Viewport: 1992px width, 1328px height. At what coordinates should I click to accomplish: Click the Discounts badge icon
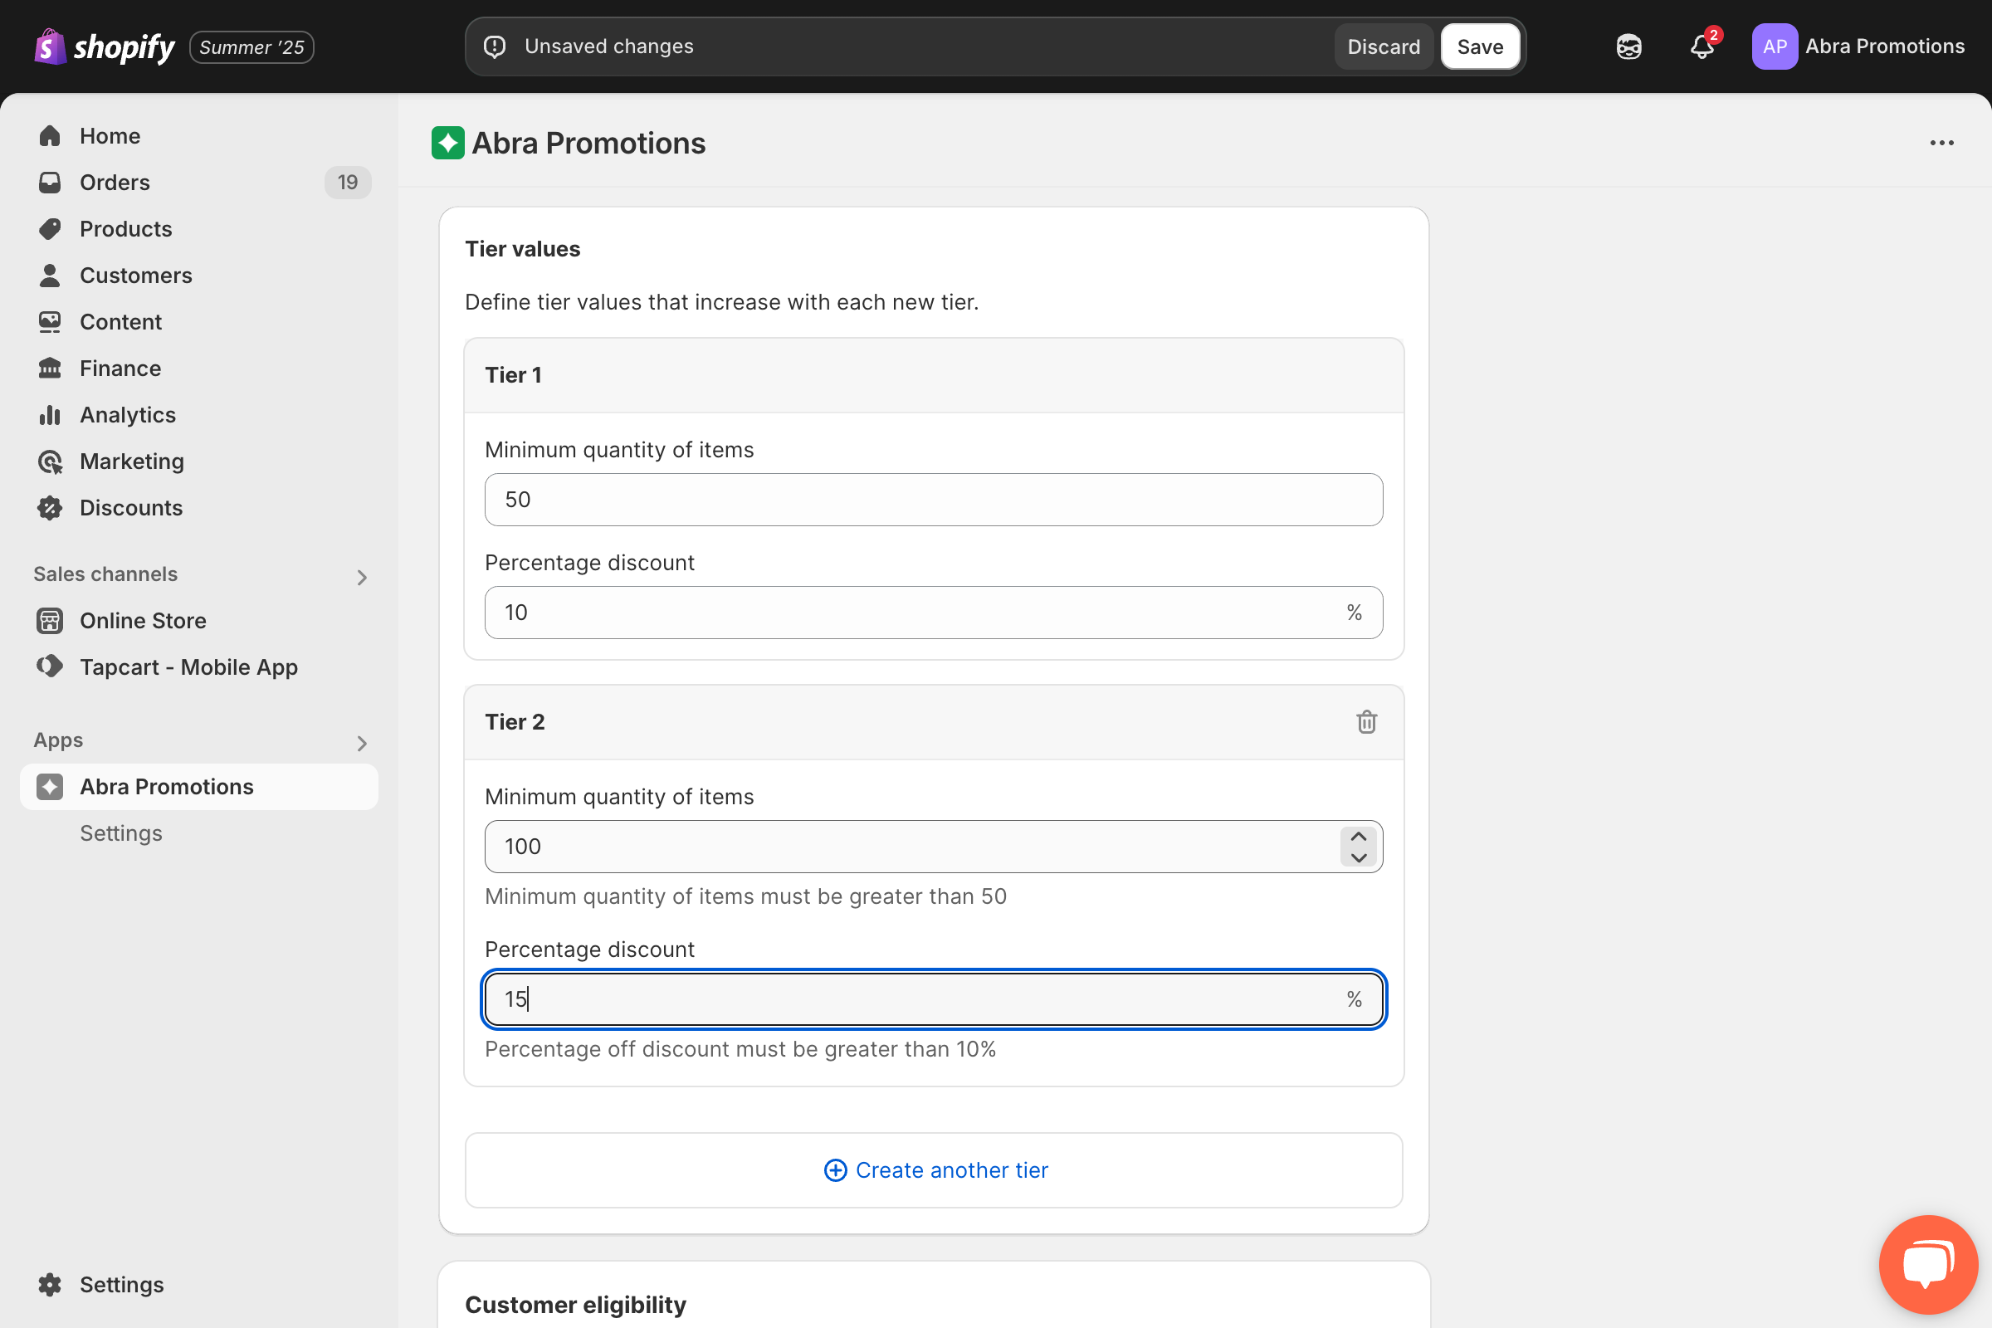(x=50, y=508)
